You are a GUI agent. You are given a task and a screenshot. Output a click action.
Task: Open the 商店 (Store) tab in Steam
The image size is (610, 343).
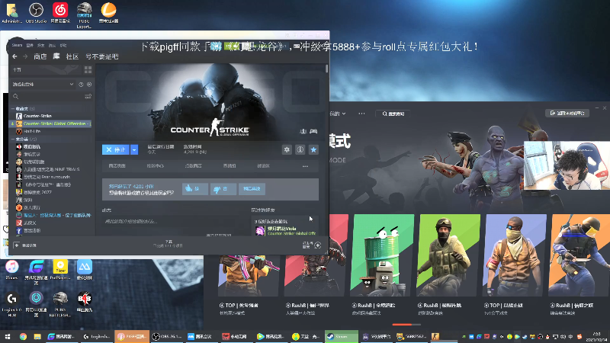coord(40,56)
